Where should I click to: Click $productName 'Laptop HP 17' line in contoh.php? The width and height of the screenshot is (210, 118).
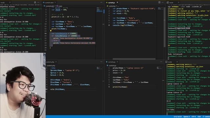click(65, 70)
